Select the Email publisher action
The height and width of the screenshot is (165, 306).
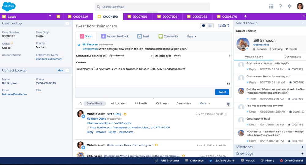(x=144, y=36)
